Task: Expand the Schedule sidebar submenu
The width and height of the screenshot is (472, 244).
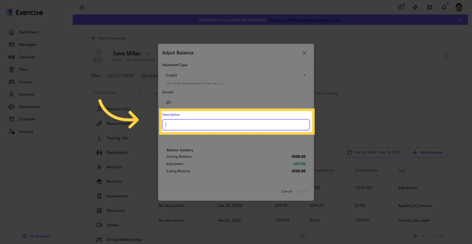Action: click(x=62, y=119)
